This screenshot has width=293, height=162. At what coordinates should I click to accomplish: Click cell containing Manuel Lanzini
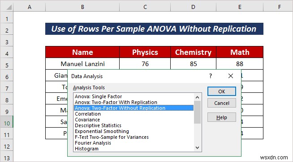click(82, 64)
